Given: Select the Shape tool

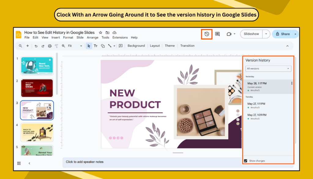Looking at the screenshot, I should coord(103,46).
